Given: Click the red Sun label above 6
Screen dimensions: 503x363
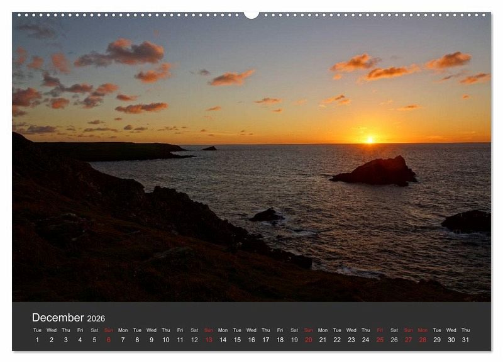Looking at the screenshot, I should coord(109,330).
